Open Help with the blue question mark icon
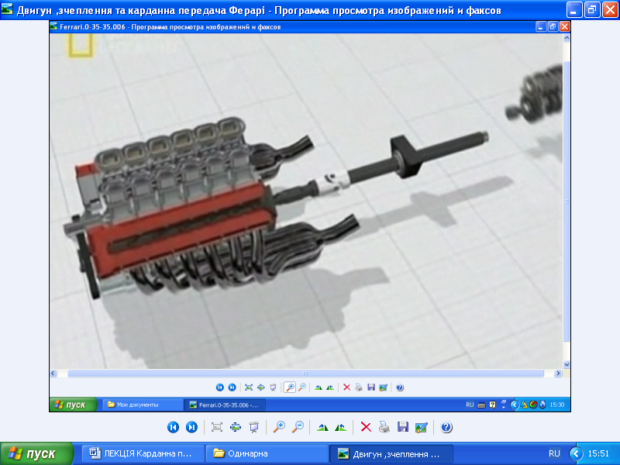The height and width of the screenshot is (465, 620). (x=446, y=427)
